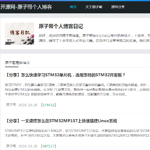The image size is (150, 150).
Task: Click the blog intro paragraph starting 您好
Action: tap(94, 38)
